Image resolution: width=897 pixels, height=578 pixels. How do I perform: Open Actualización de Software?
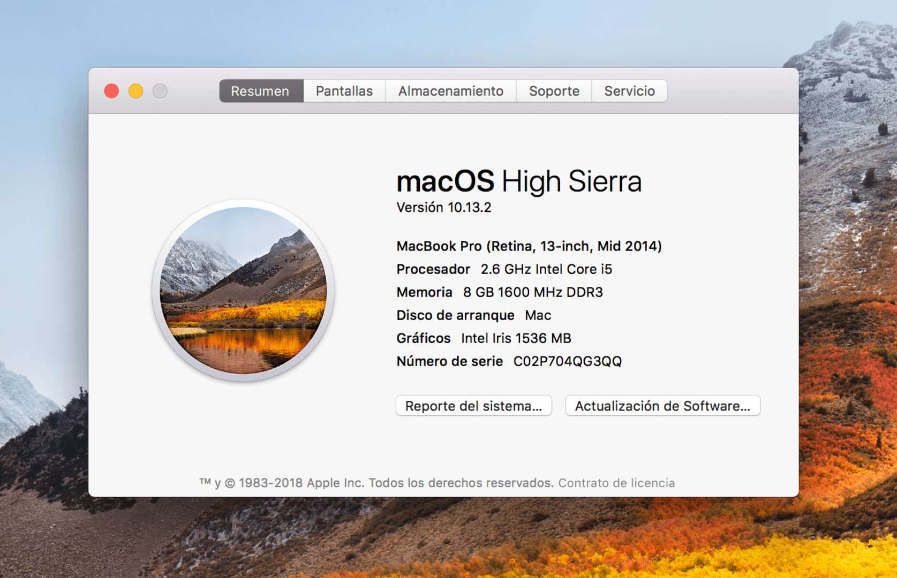click(x=662, y=406)
